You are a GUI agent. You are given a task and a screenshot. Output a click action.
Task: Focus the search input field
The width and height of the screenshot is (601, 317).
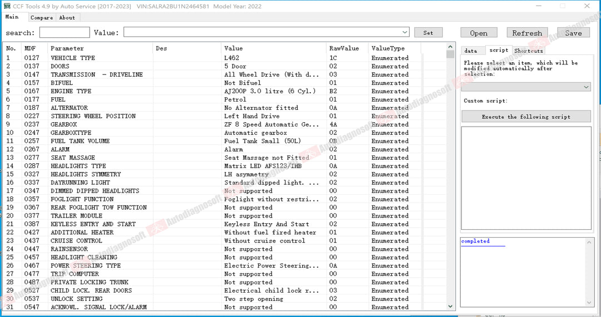pos(65,33)
